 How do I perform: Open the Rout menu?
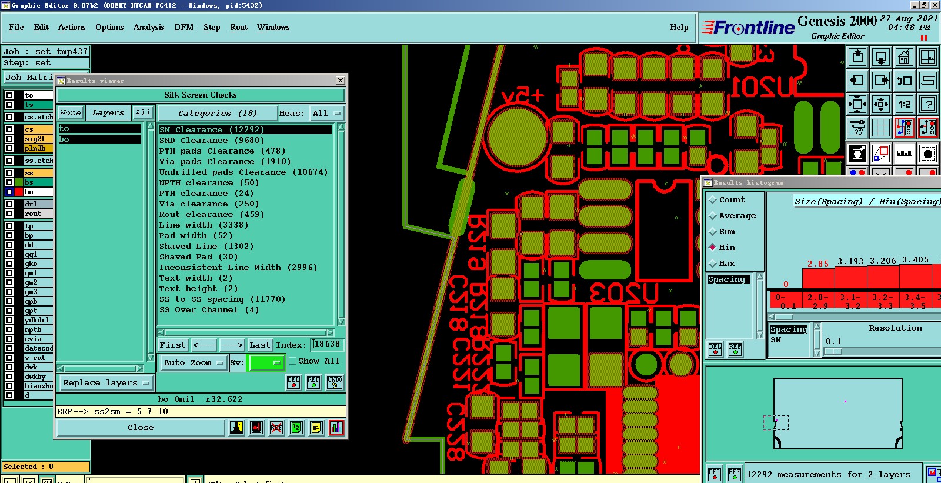pyautogui.click(x=239, y=27)
